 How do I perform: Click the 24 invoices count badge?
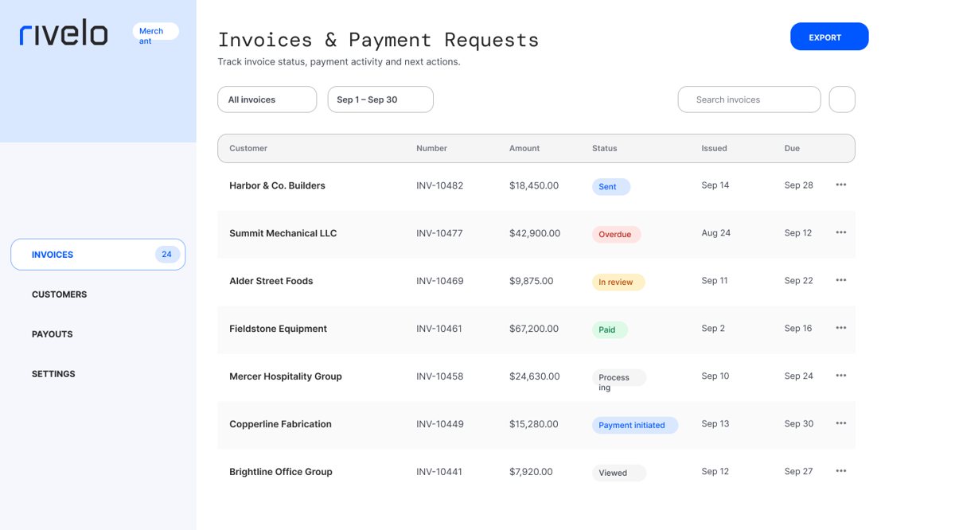click(167, 255)
